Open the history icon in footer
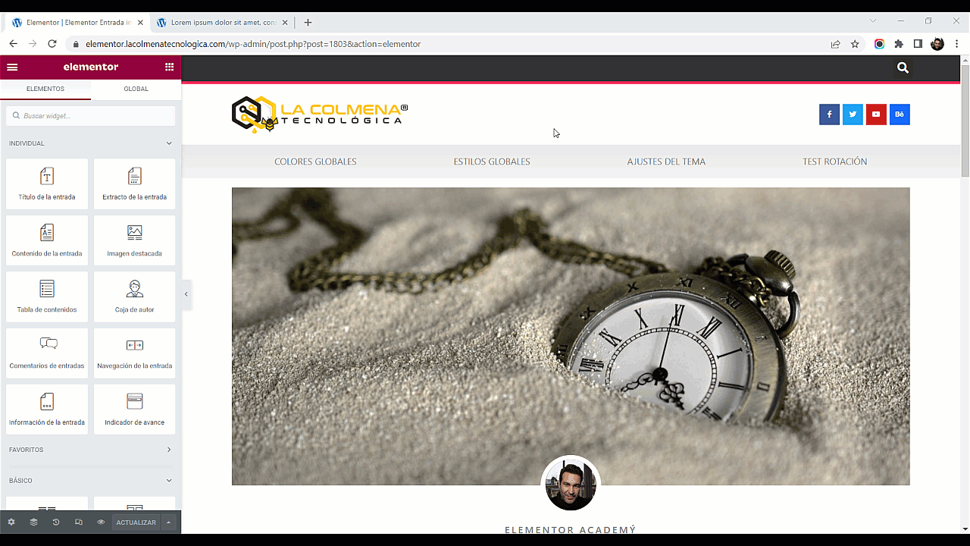The width and height of the screenshot is (970, 546). (x=56, y=522)
